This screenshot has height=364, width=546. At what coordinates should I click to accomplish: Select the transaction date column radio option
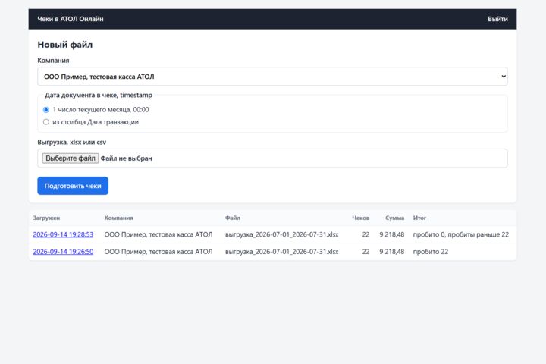click(46, 122)
